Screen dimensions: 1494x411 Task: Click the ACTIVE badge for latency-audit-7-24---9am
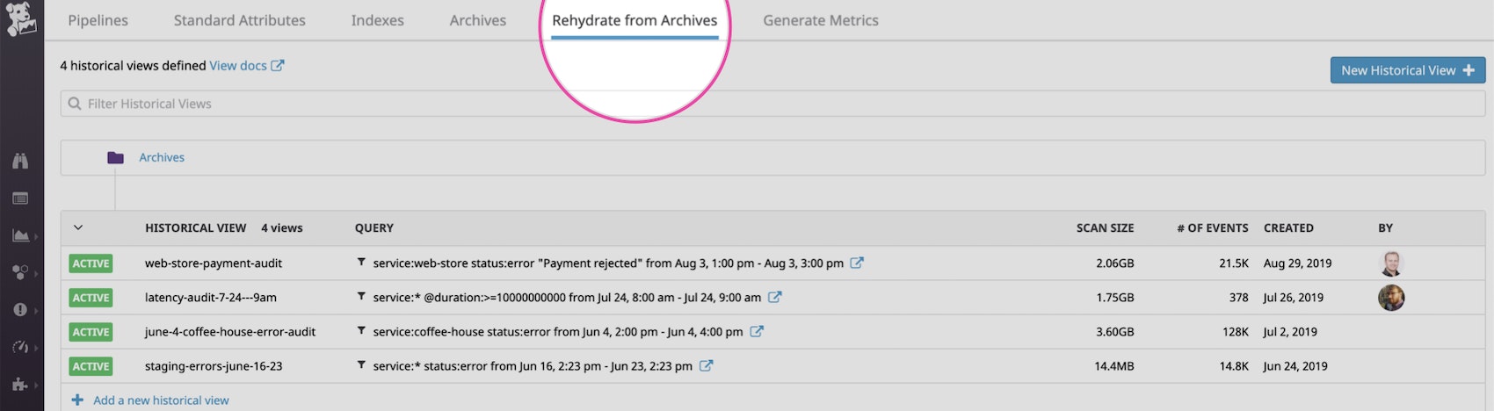click(91, 298)
